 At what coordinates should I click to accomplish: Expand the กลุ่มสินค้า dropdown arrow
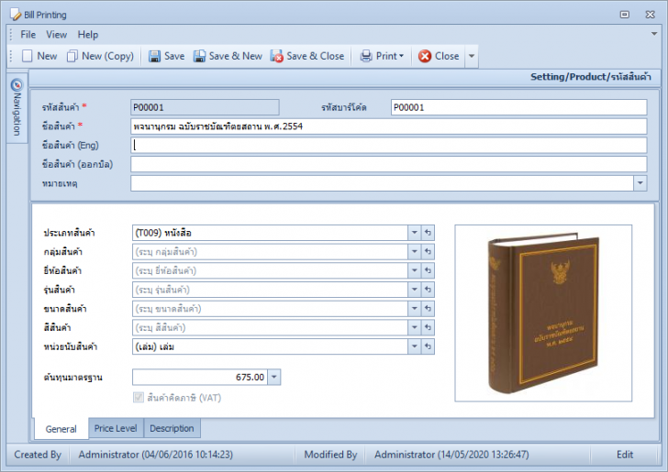click(414, 252)
